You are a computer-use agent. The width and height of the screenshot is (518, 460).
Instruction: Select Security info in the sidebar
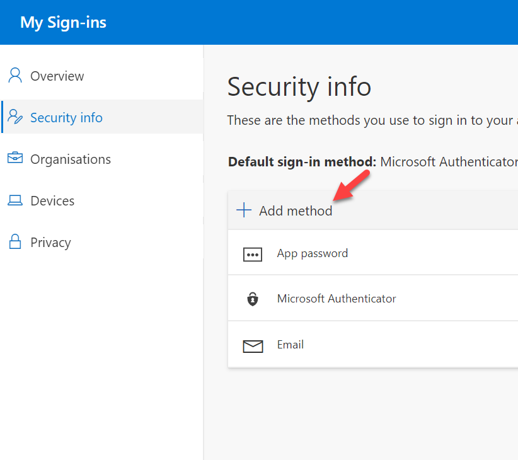(101, 117)
